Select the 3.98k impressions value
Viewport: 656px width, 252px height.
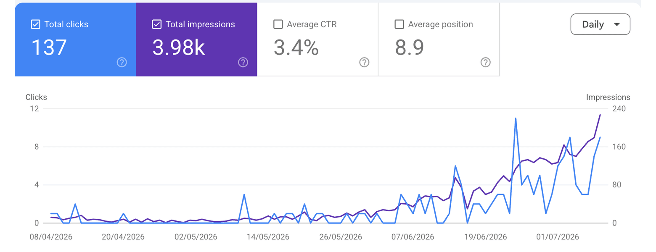(179, 47)
